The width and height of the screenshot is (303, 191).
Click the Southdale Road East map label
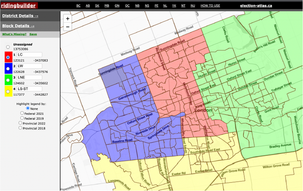tap(205, 151)
